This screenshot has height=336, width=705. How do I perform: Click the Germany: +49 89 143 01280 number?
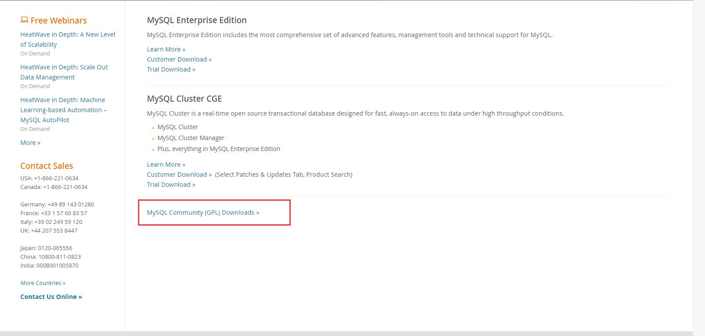57,204
